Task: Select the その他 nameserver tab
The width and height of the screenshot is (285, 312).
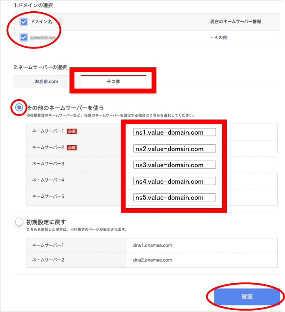Action: point(113,81)
